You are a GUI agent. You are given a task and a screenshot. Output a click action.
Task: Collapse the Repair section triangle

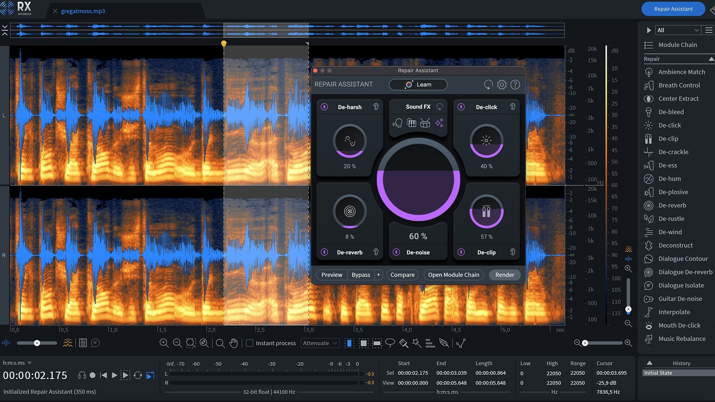click(x=711, y=59)
